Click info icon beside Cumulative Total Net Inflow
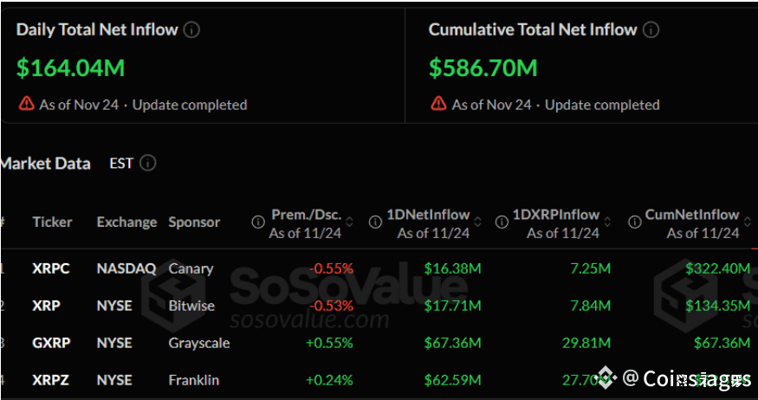 point(651,29)
